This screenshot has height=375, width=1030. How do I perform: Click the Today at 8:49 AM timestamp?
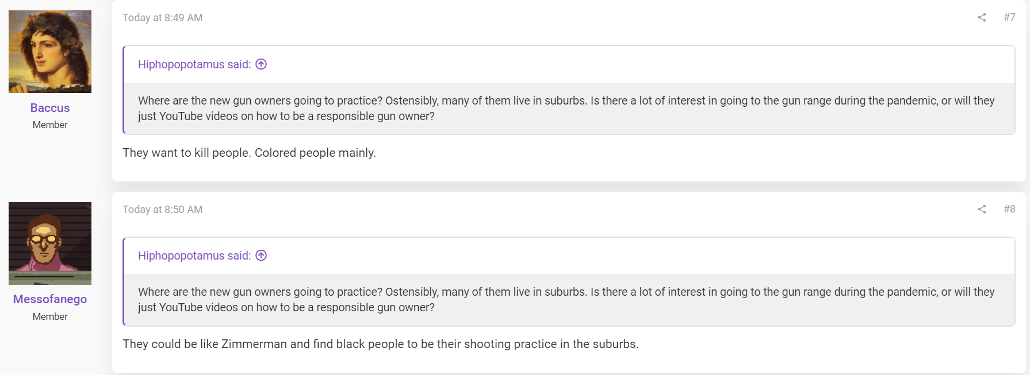coord(162,18)
